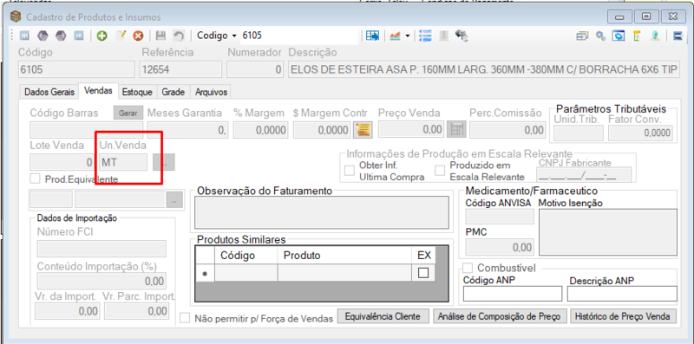Viewport: 694px width, 344px height.
Task: Open the gears settings icon
Action: (x=600, y=36)
